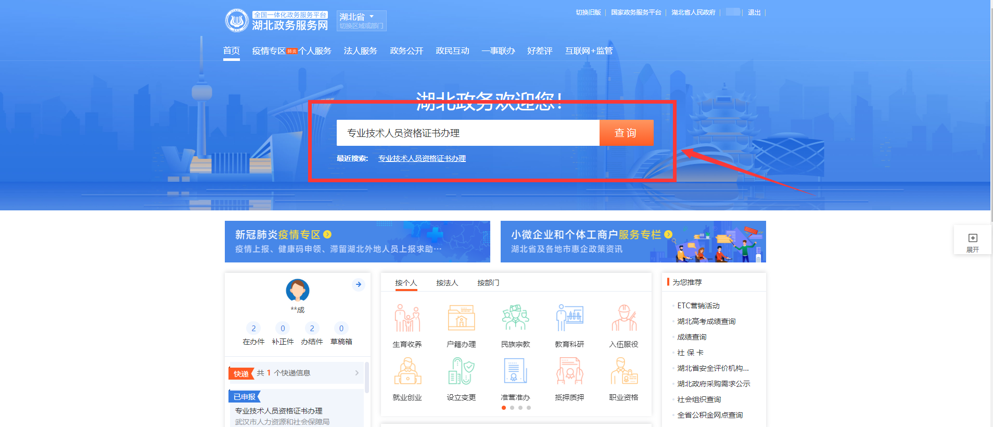Switch to the 按法人 tab
993x427 pixels.
point(447,283)
